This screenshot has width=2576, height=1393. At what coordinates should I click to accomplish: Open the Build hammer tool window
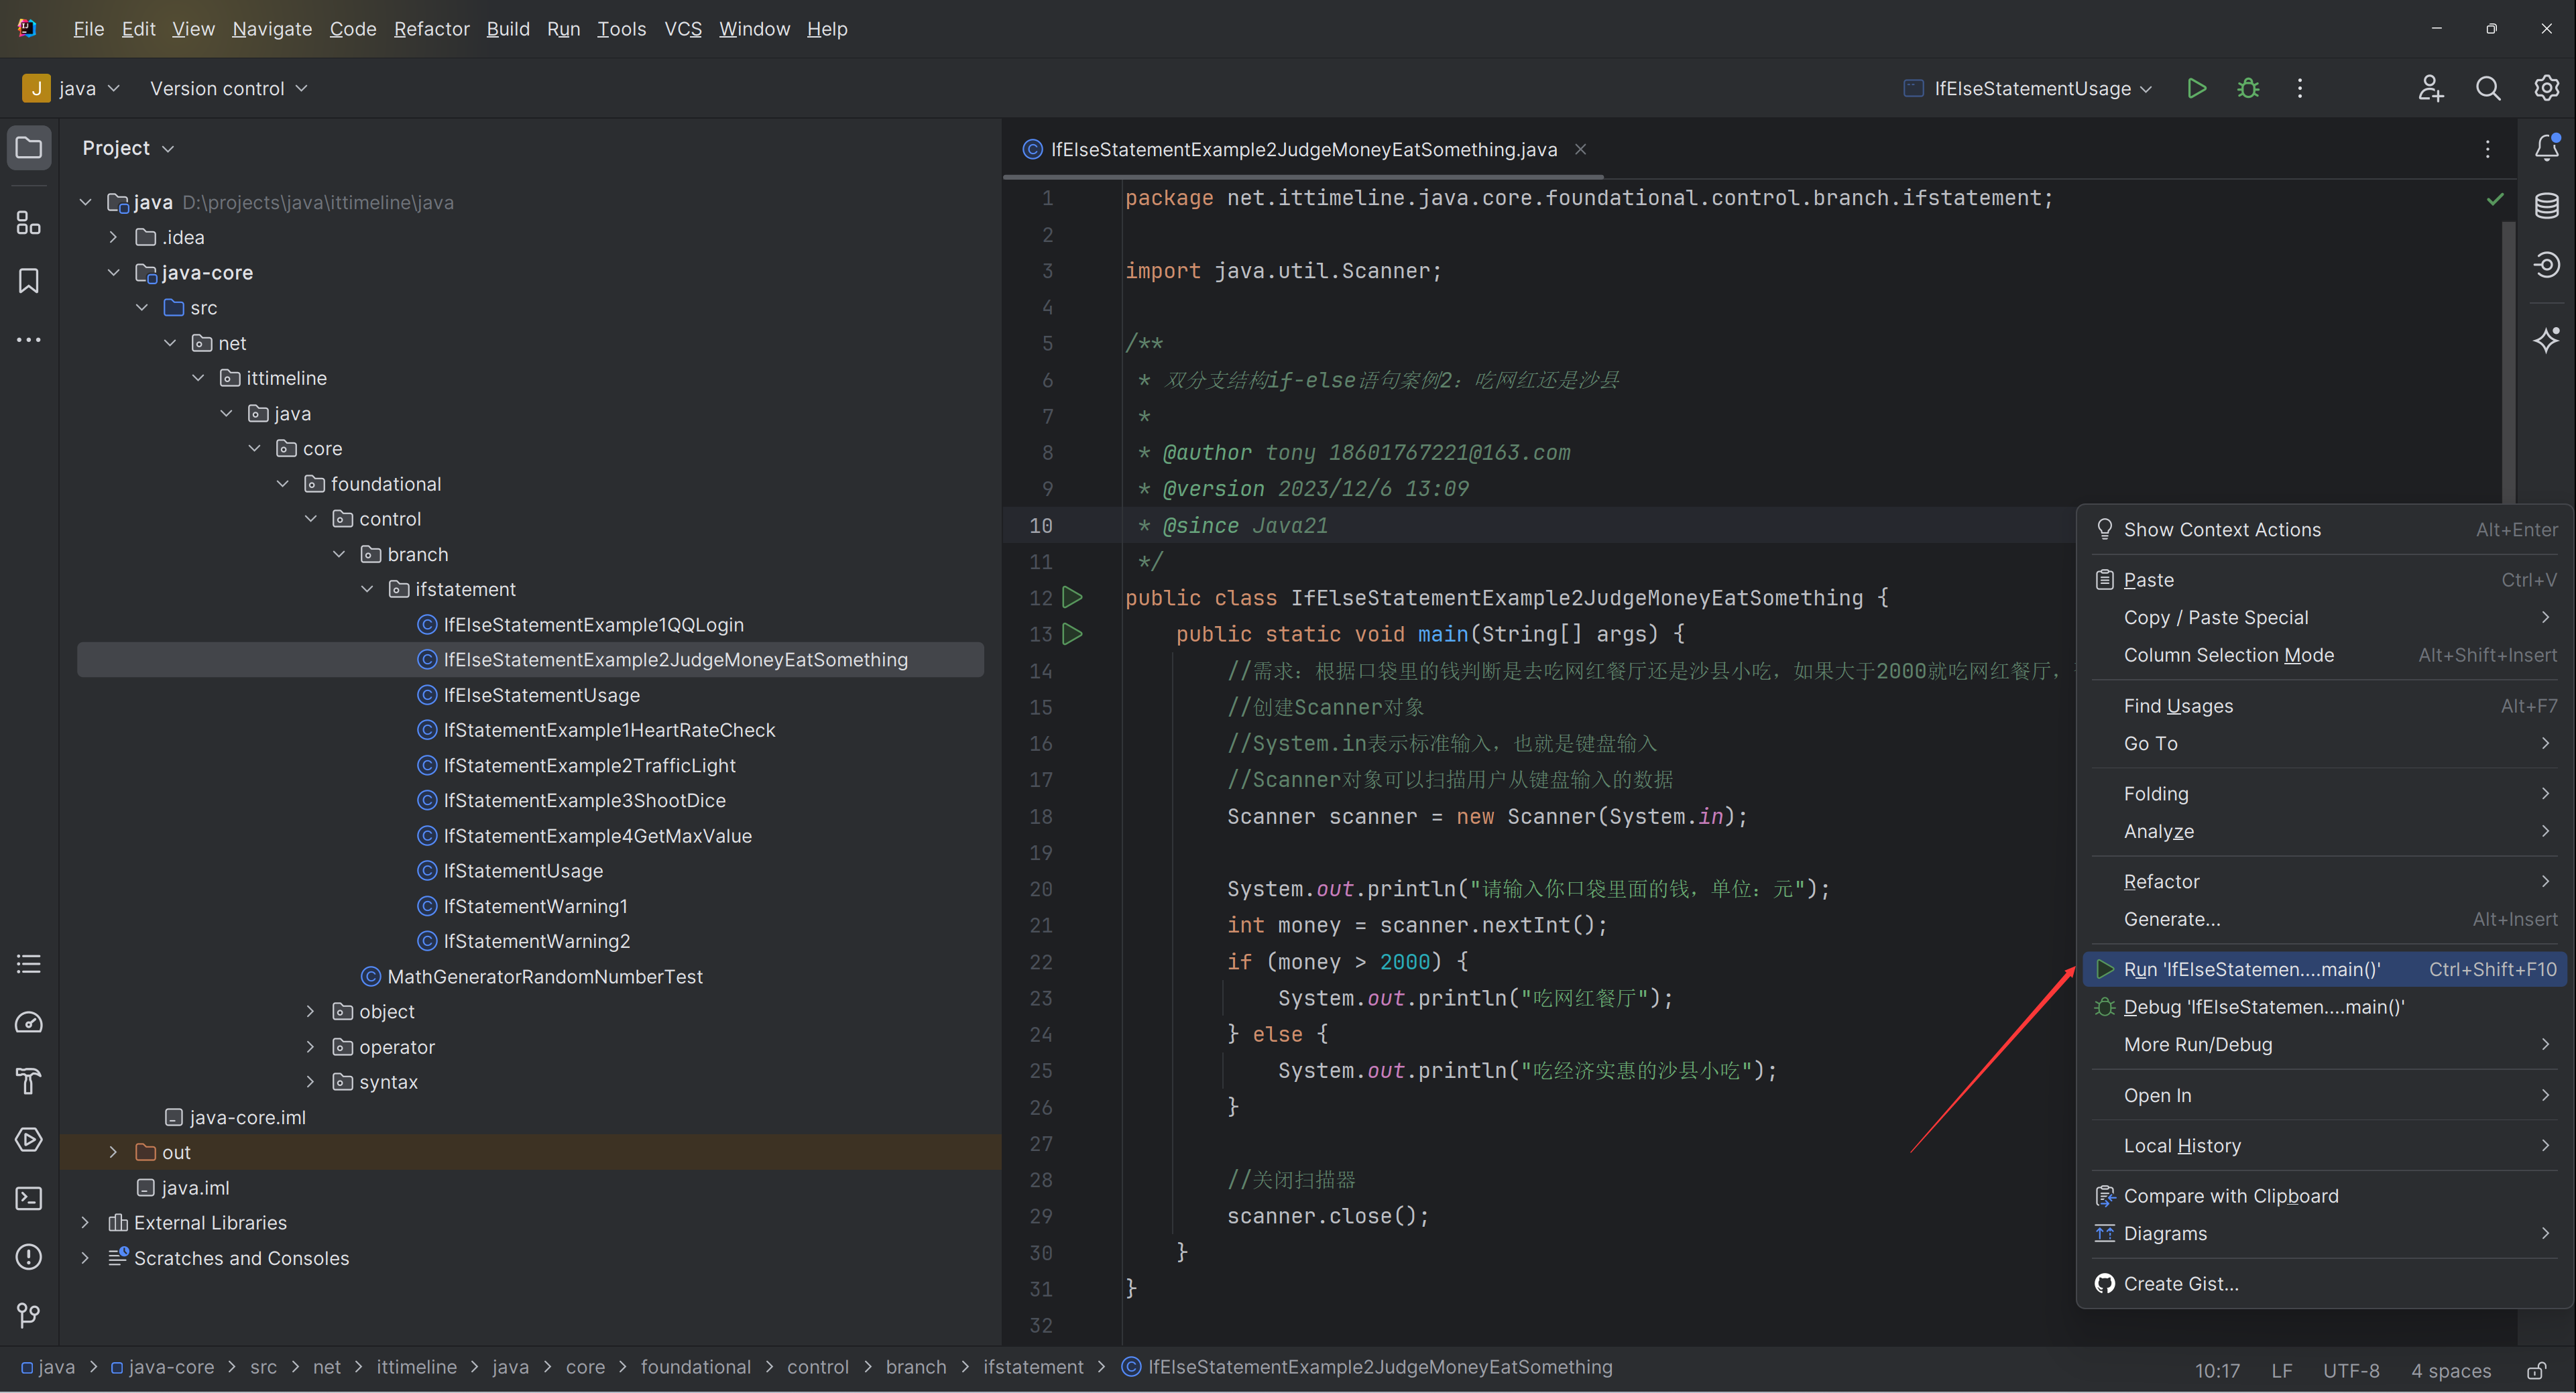29,1081
